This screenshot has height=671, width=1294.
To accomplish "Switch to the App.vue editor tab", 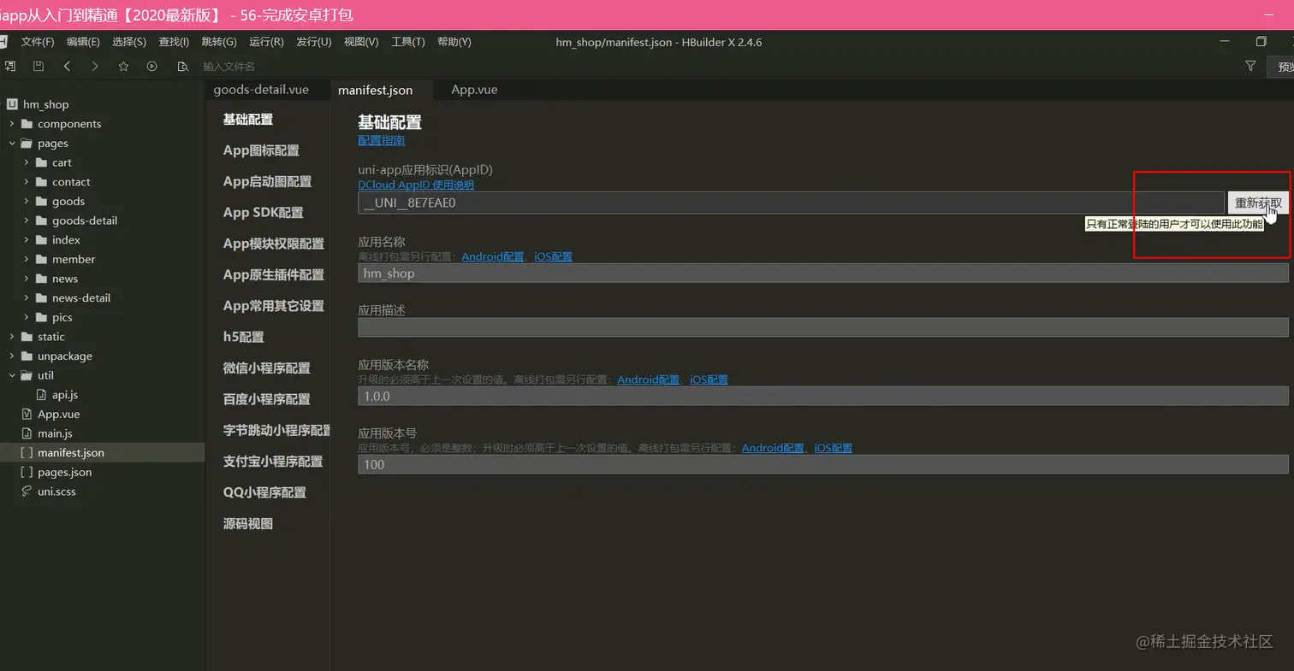I will [474, 90].
